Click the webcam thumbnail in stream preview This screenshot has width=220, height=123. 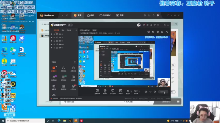164,83
